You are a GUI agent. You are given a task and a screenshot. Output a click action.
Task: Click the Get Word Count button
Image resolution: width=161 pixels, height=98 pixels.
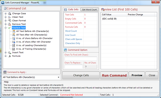(89, 10)
